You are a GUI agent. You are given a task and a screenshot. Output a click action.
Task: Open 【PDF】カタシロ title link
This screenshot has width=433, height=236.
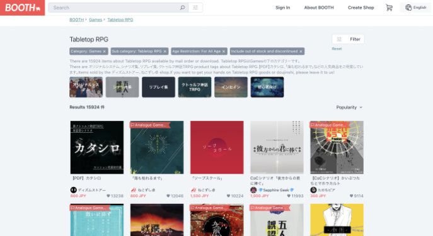click(x=86, y=178)
